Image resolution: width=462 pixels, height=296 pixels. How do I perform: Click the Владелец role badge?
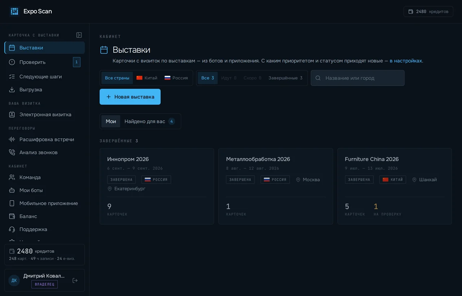(44, 284)
